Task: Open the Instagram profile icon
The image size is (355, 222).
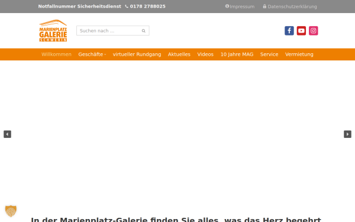Action: coord(314,31)
